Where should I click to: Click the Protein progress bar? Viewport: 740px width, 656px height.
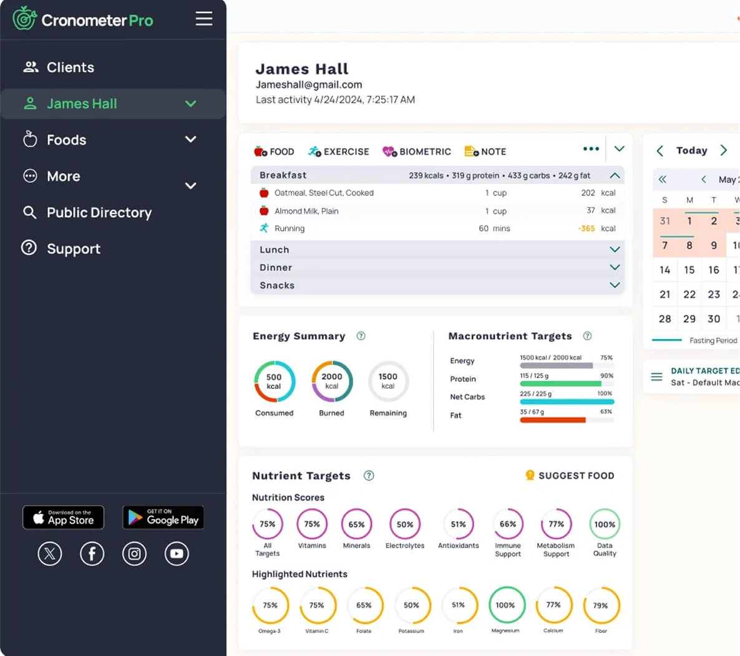pos(566,384)
